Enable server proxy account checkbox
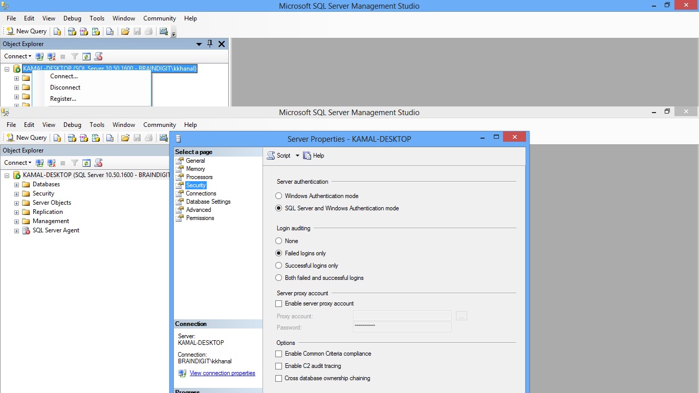Viewport: 699px width, 393px height. [x=279, y=303]
